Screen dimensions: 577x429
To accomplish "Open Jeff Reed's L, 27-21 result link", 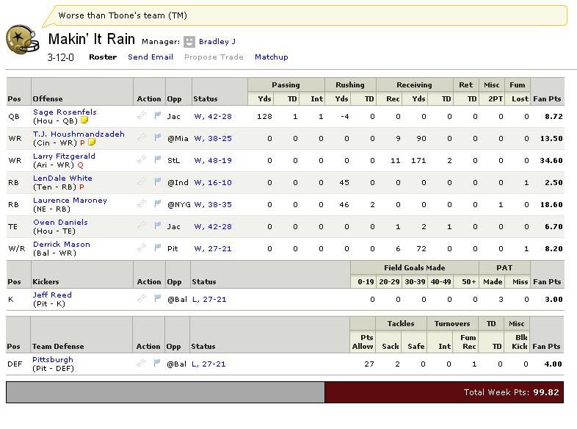I will click(209, 300).
